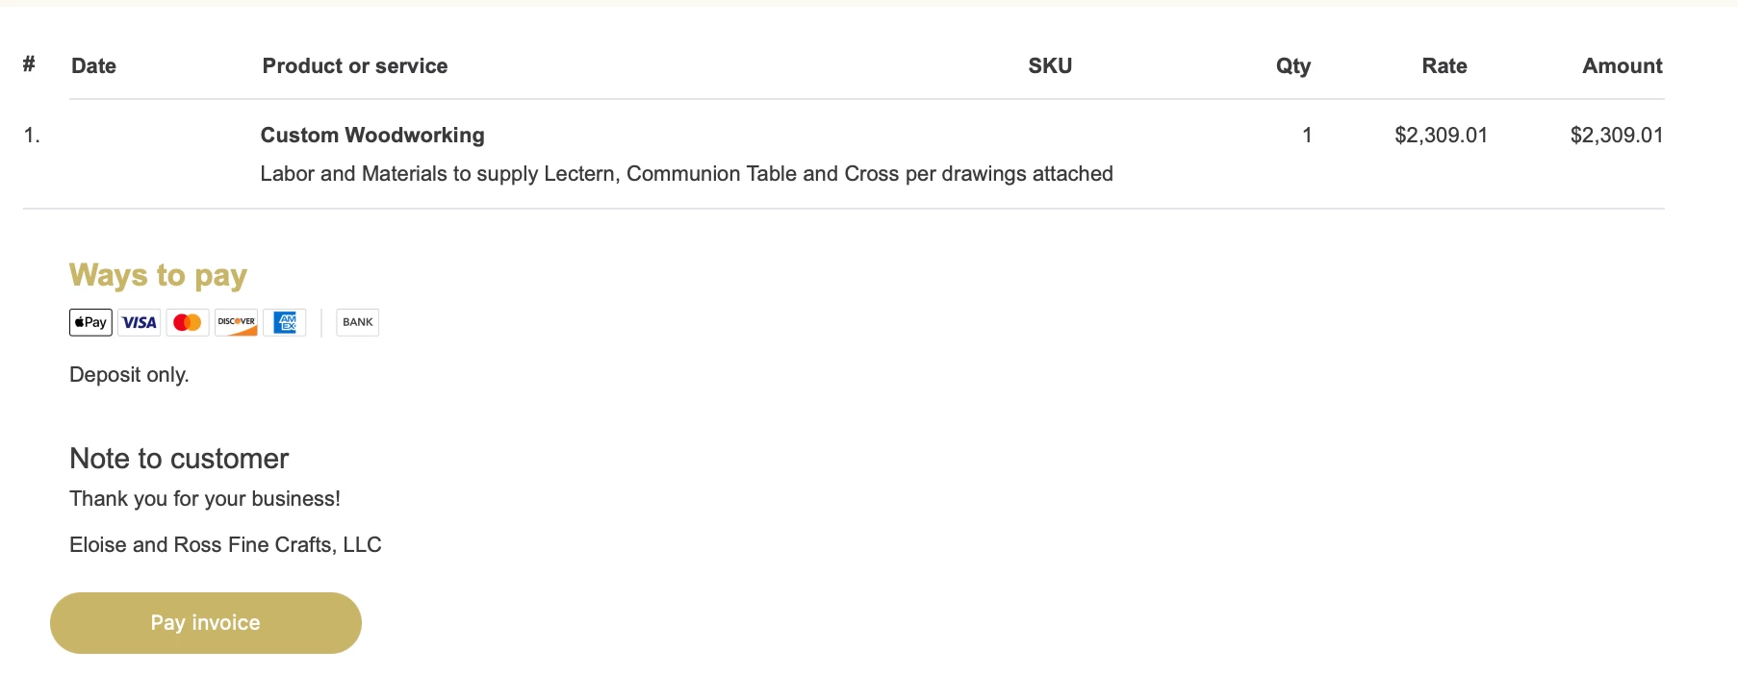Click the Apple Pay payment icon
The image size is (1738, 700).
pyautogui.click(x=90, y=322)
